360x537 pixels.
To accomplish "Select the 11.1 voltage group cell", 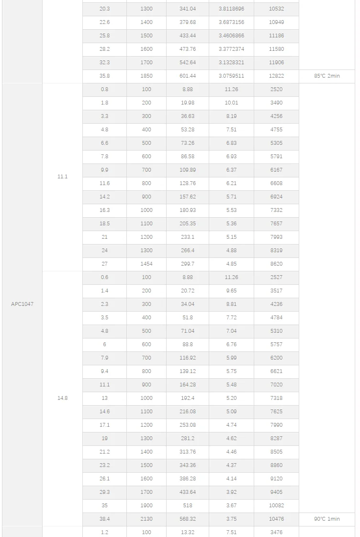I will [62, 177].
